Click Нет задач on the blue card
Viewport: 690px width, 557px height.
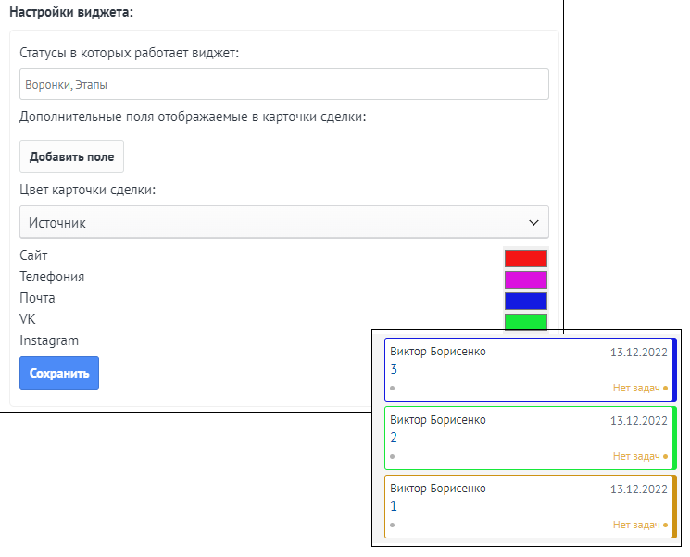tap(636, 388)
